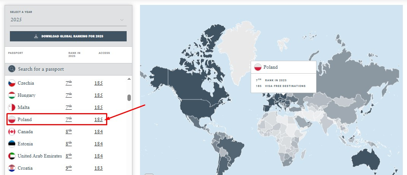
Task: Open the Select a Year dropdown
Action: pos(68,20)
